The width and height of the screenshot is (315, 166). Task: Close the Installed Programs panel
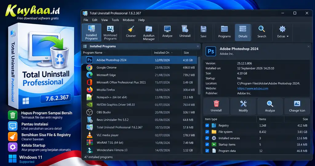198,46
